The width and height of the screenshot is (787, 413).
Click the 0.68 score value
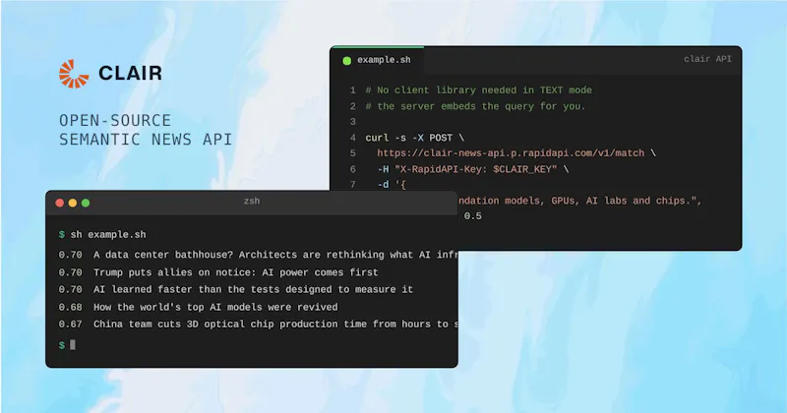click(70, 307)
